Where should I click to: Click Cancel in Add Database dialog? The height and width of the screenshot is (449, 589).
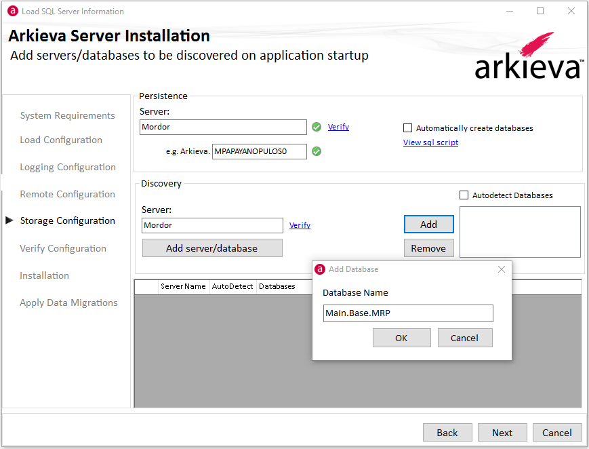pyautogui.click(x=465, y=338)
